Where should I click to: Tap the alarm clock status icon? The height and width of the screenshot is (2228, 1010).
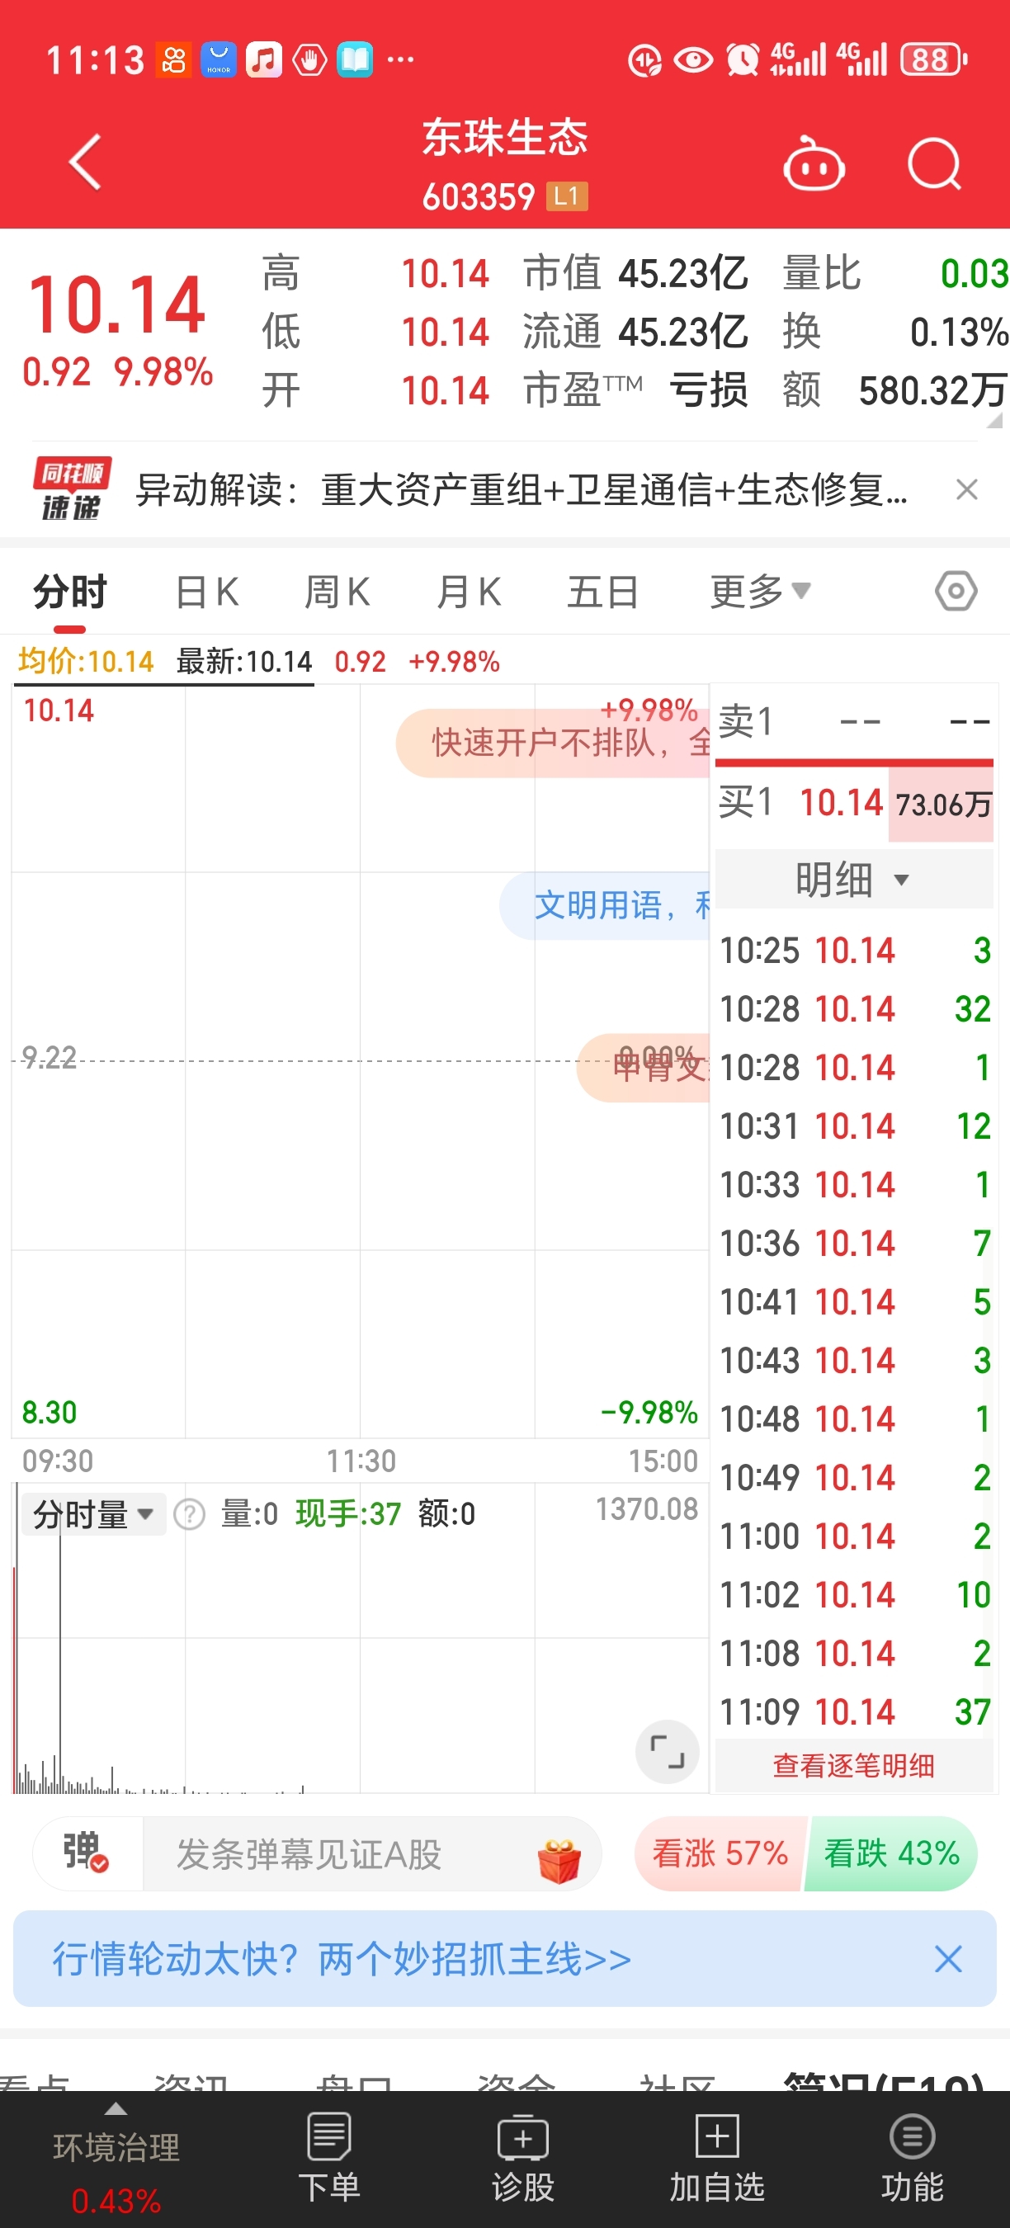pyautogui.click(x=742, y=59)
